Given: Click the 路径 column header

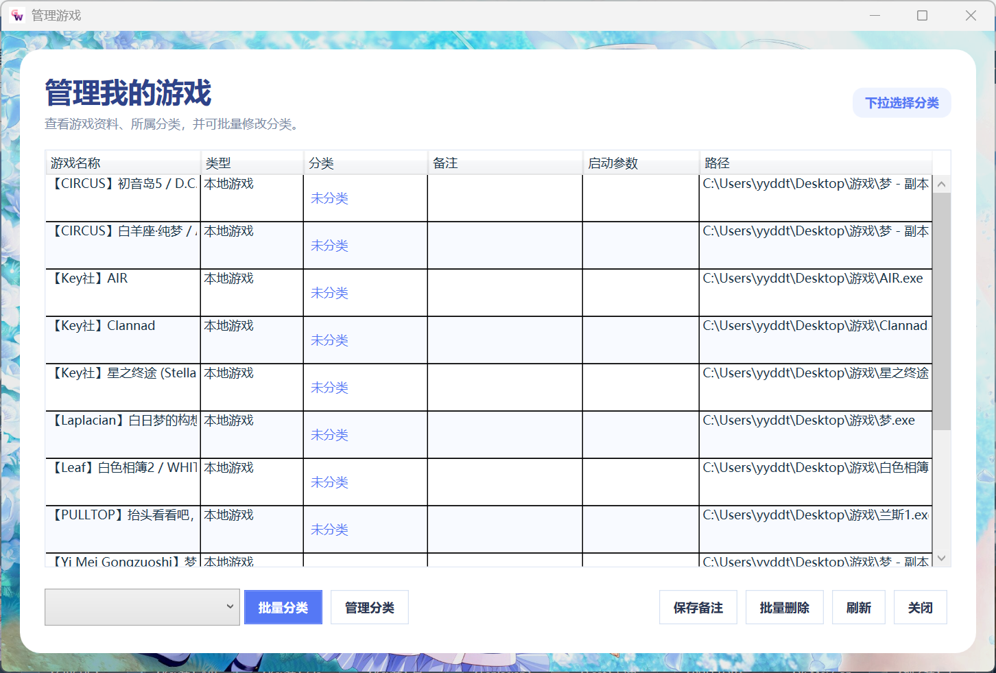Looking at the screenshot, I should tap(816, 163).
